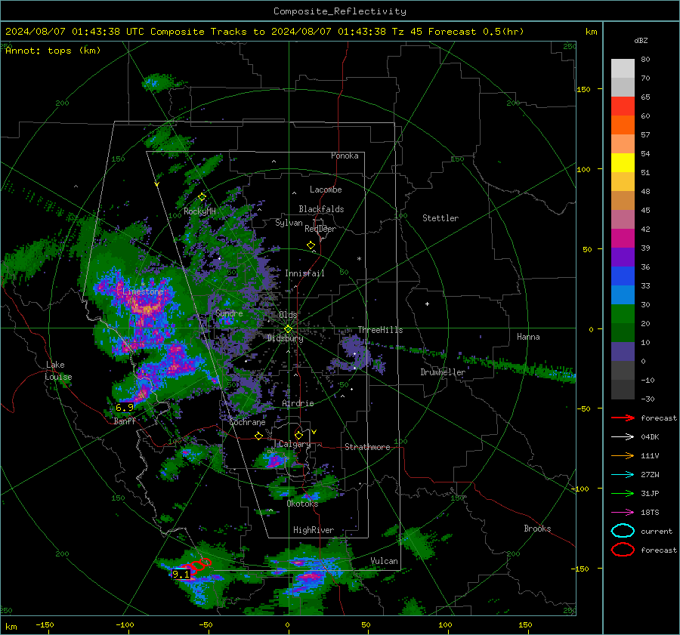
Task: Click the HighRiver town label
Action: pyautogui.click(x=314, y=530)
